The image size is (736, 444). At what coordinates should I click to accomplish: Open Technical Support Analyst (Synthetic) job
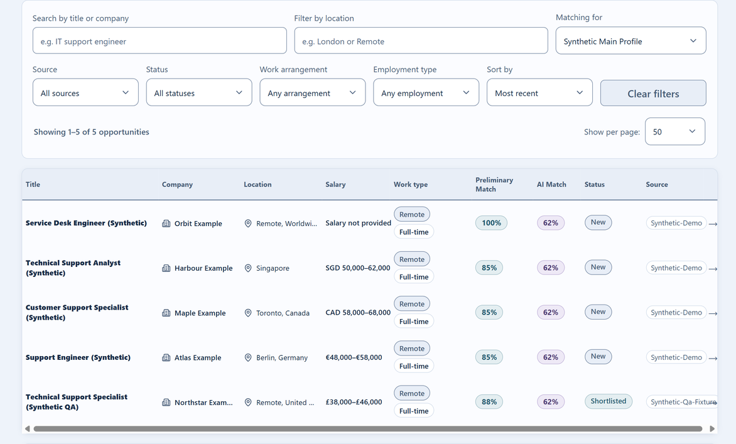point(73,268)
